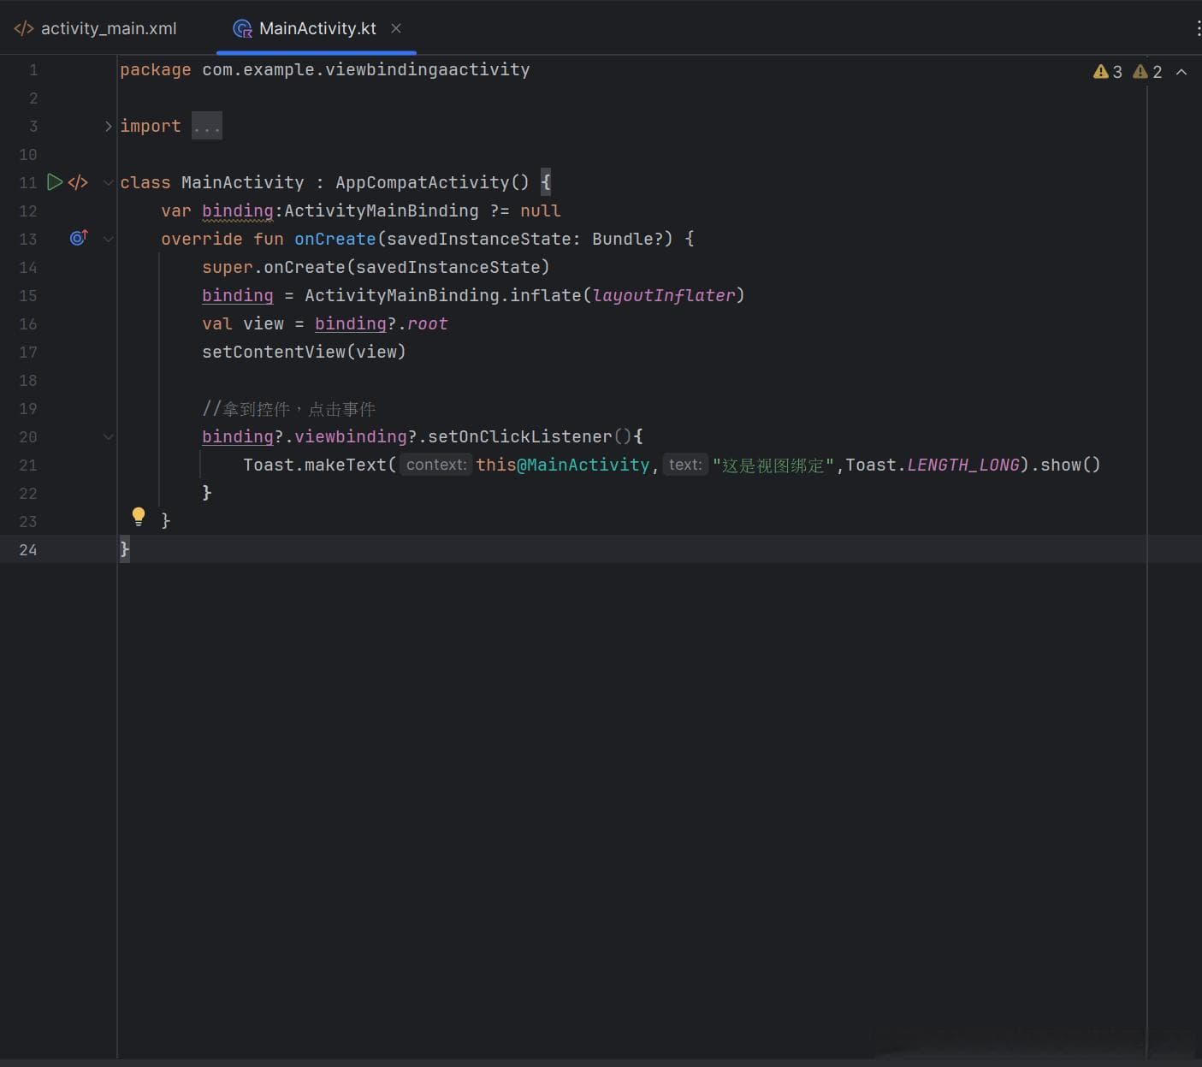The width and height of the screenshot is (1202, 1067).
Task: Click the AppCompatActivity superclass name
Action: click(x=423, y=182)
